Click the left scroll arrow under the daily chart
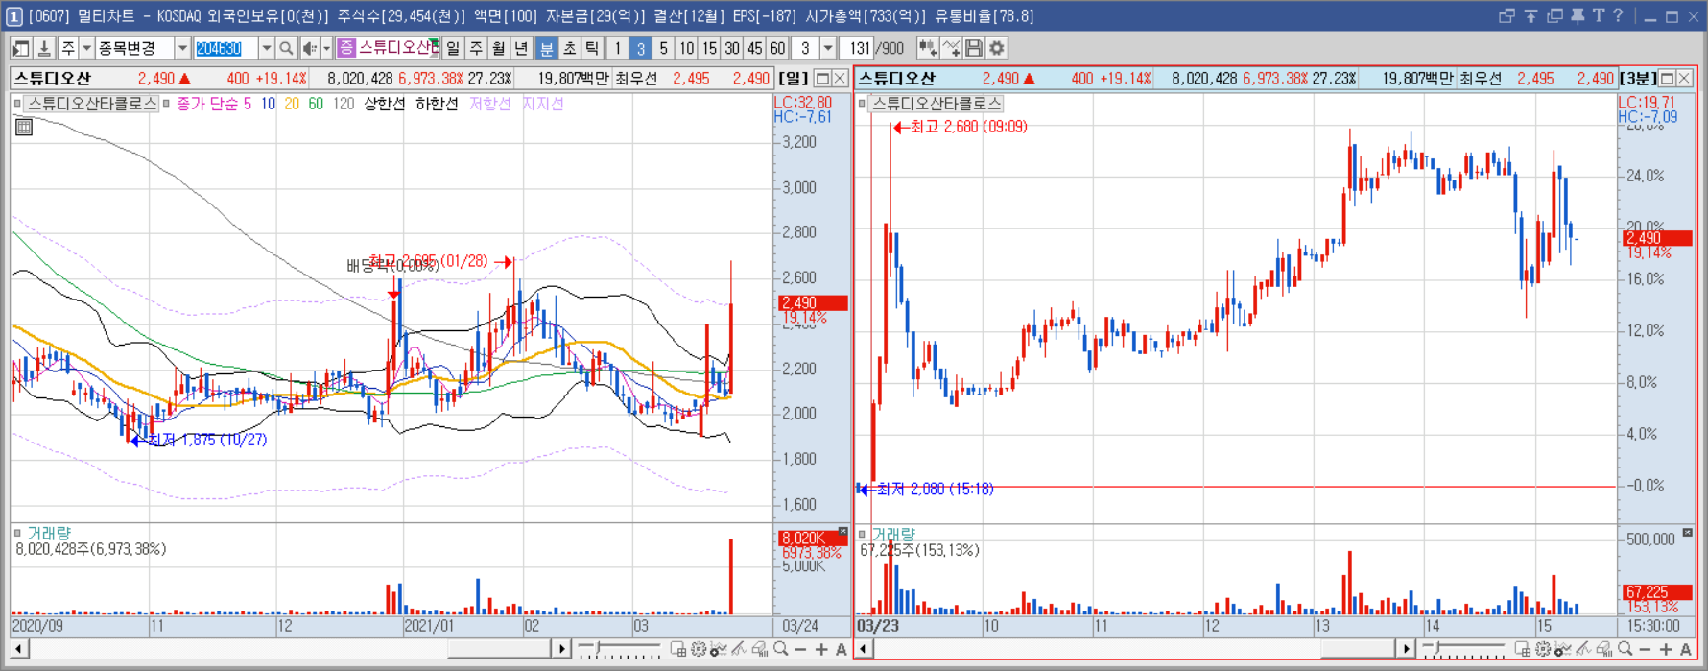The width and height of the screenshot is (1708, 671). [x=19, y=650]
